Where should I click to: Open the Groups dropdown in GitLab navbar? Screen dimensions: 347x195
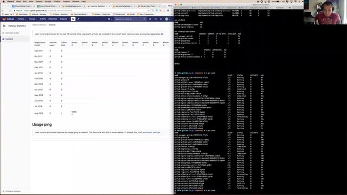click(x=33, y=19)
